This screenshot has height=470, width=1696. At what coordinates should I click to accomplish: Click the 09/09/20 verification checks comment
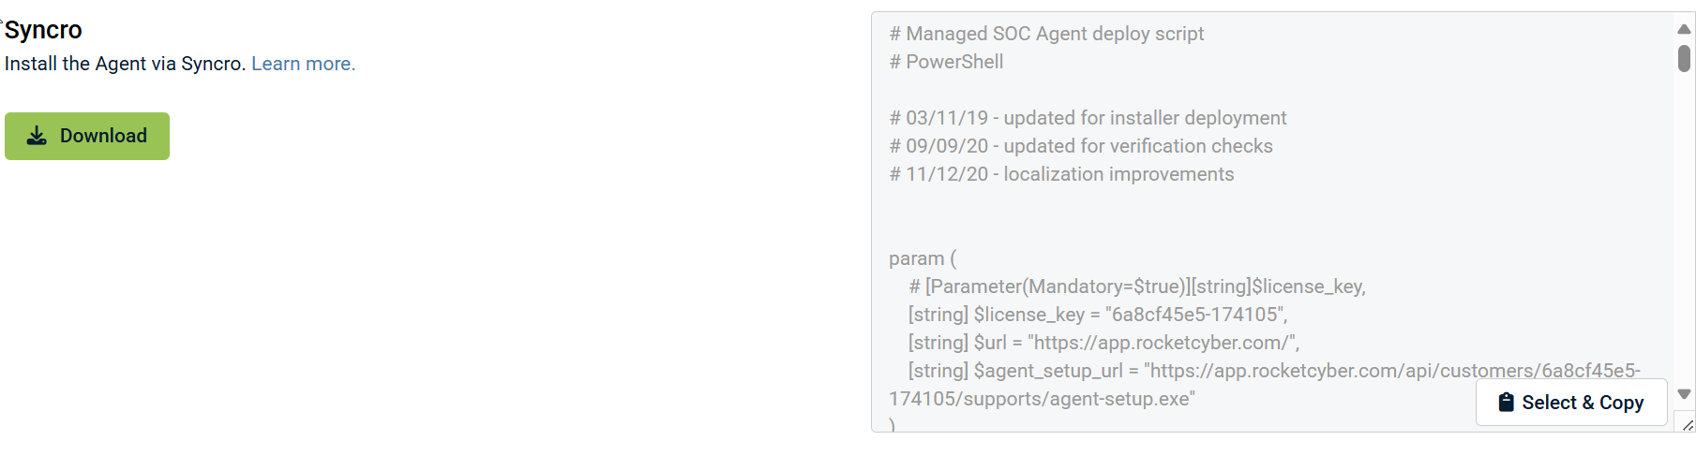point(1081,146)
